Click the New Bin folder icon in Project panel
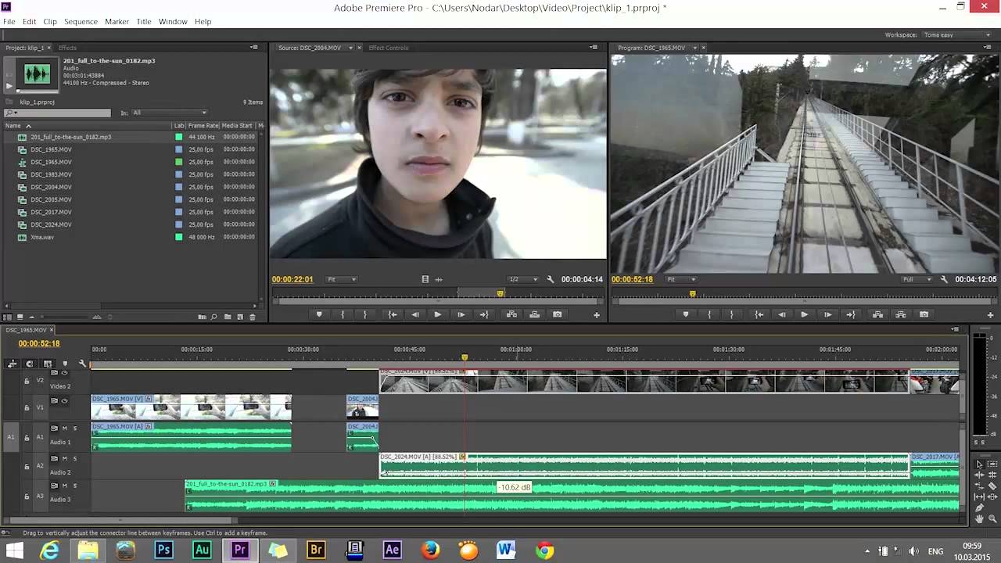The image size is (1001, 563). (x=228, y=317)
